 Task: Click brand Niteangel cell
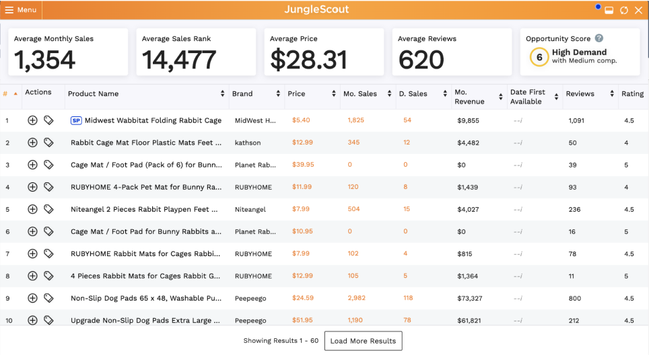point(250,210)
